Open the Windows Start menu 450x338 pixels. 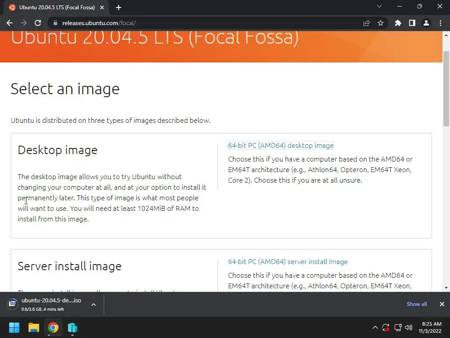point(14,327)
